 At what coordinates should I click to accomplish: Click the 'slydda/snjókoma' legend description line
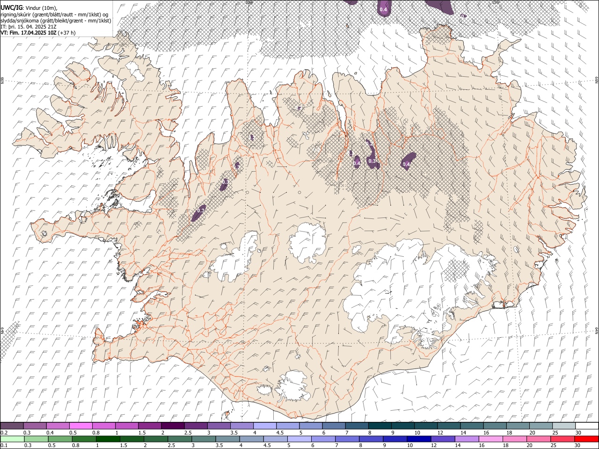pyautogui.click(x=56, y=21)
